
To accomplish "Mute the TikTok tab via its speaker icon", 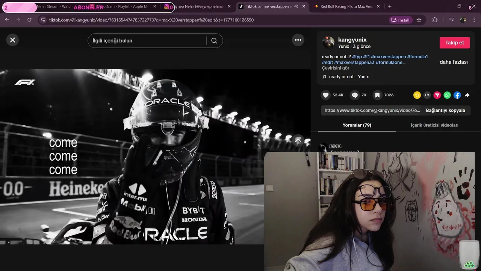I will pyautogui.click(x=296, y=6).
